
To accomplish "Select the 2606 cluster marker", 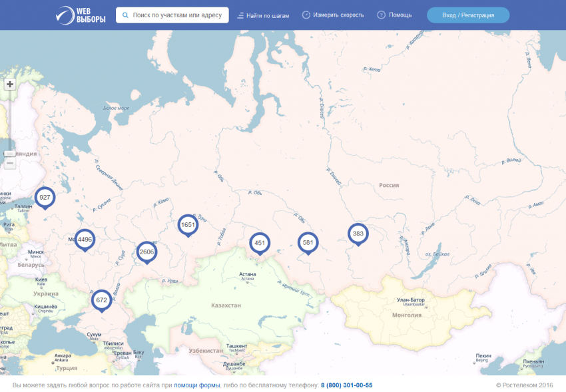I will coord(147,252).
